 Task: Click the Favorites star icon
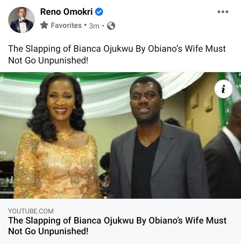point(44,25)
